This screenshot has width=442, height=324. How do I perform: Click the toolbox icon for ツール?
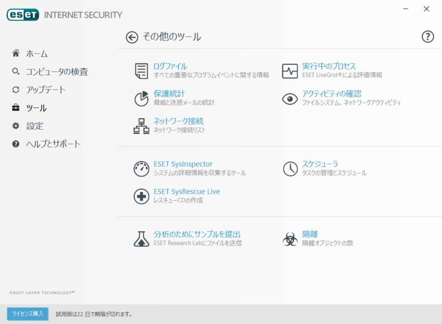point(16,108)
